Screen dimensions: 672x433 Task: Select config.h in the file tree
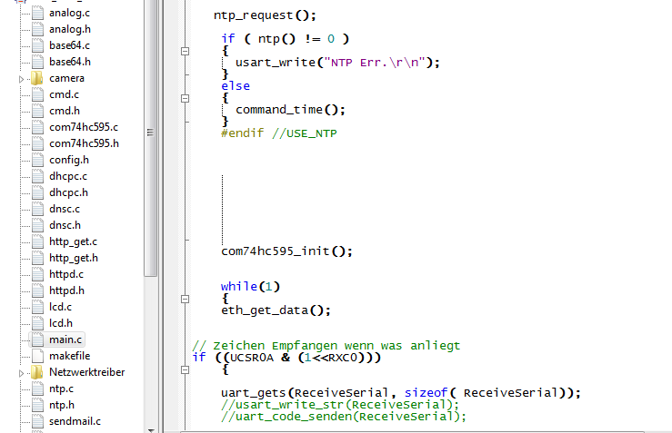click(69, 160)
